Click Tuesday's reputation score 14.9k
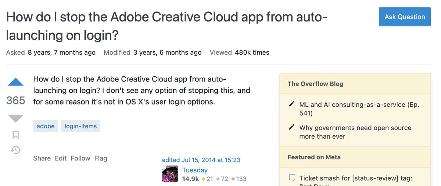441x186 pixels. pos(190,179)
